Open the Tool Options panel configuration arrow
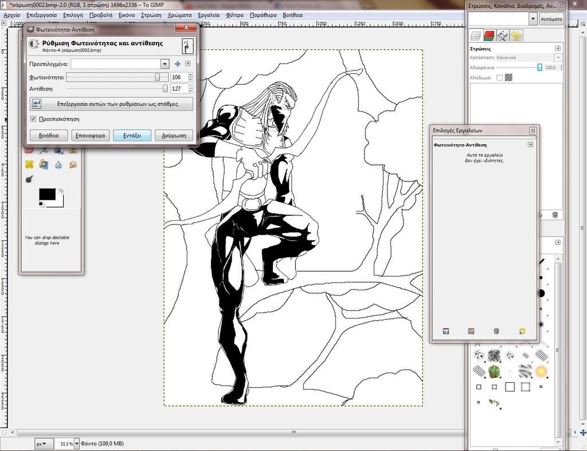587x451 pixels. click(x=530, y=145)
